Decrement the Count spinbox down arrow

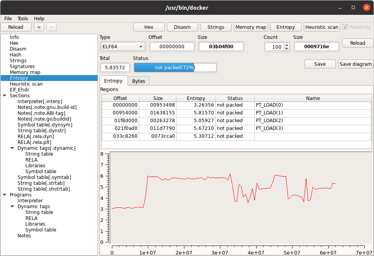[x=287, y=49]
